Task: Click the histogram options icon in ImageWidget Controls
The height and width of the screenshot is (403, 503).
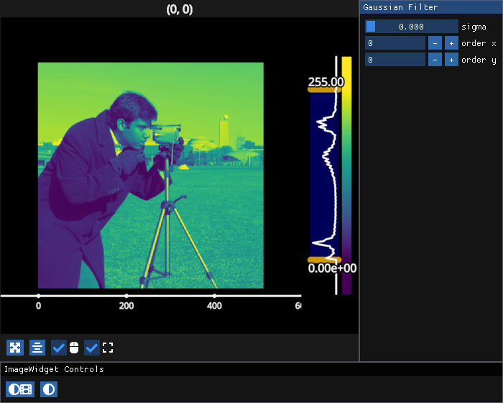Action: click(x=20, y=389)
